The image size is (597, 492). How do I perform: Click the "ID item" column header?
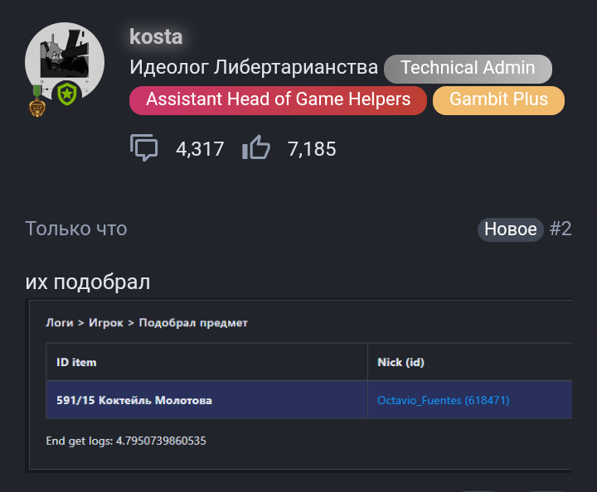click(x=76, y=362)
